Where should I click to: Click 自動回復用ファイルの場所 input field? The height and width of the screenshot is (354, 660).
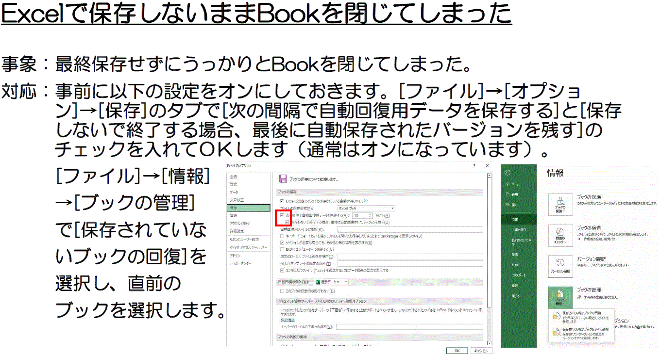410,229
